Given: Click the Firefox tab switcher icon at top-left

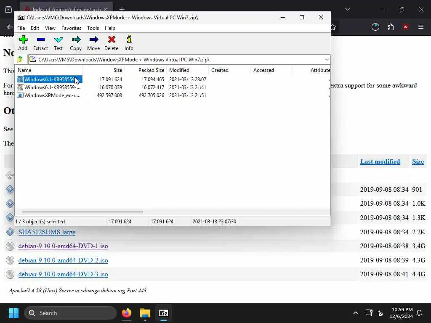Looking at the screenshot, I should [8, 9].
